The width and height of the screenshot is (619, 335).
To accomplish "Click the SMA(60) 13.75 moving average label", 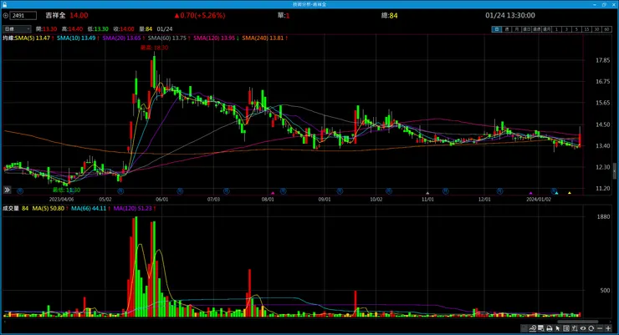I will coord(167,38).
